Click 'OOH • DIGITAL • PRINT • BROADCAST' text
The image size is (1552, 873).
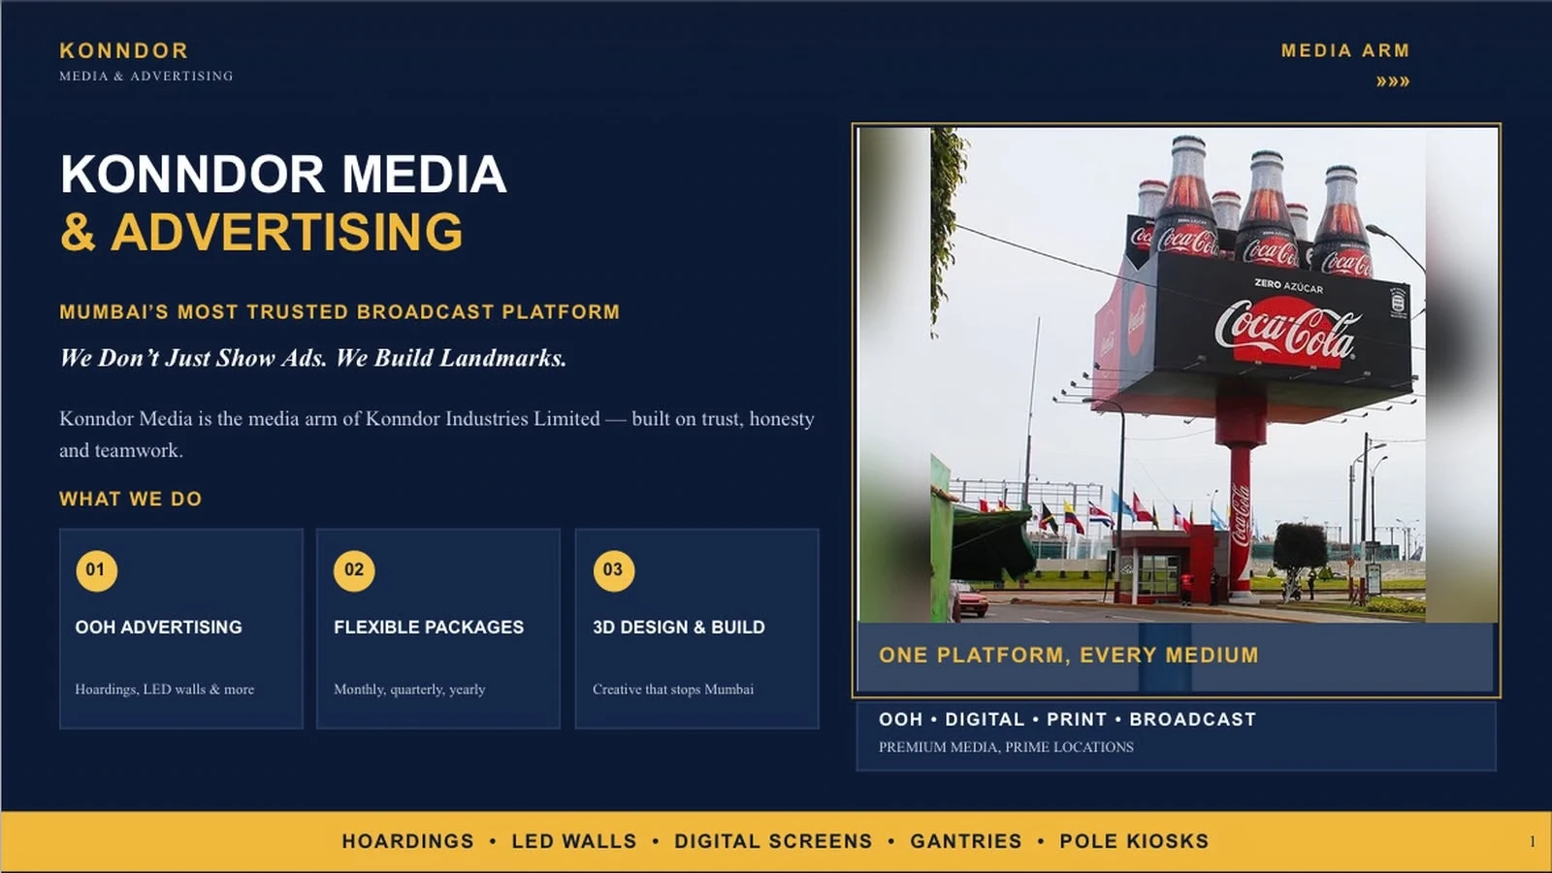click(x=1068, y=720)
